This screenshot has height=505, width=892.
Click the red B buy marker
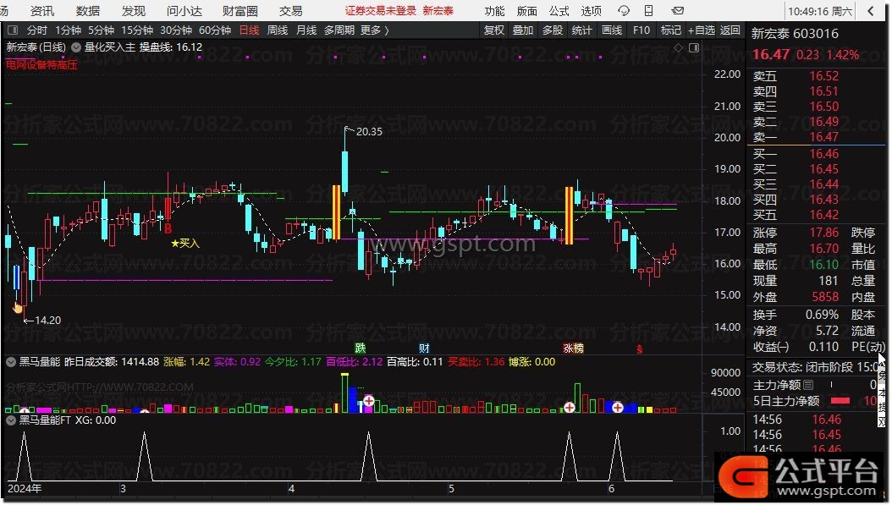click(x=168, y=228)
